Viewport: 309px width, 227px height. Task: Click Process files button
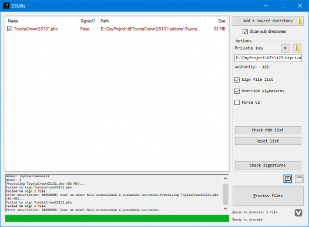[268, 196]
